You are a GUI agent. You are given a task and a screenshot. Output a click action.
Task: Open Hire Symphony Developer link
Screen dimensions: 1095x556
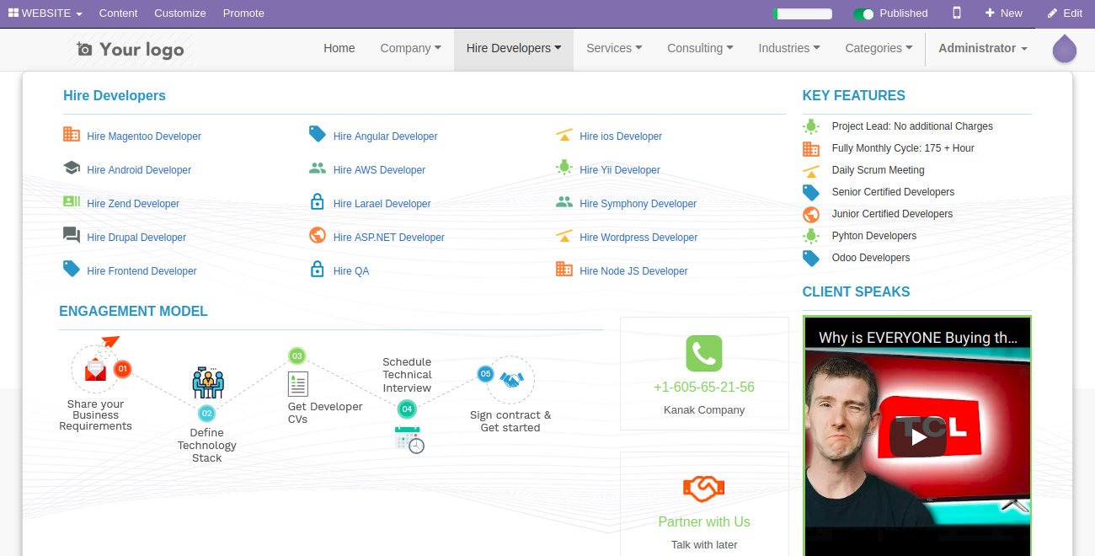(x=638, y=204)
